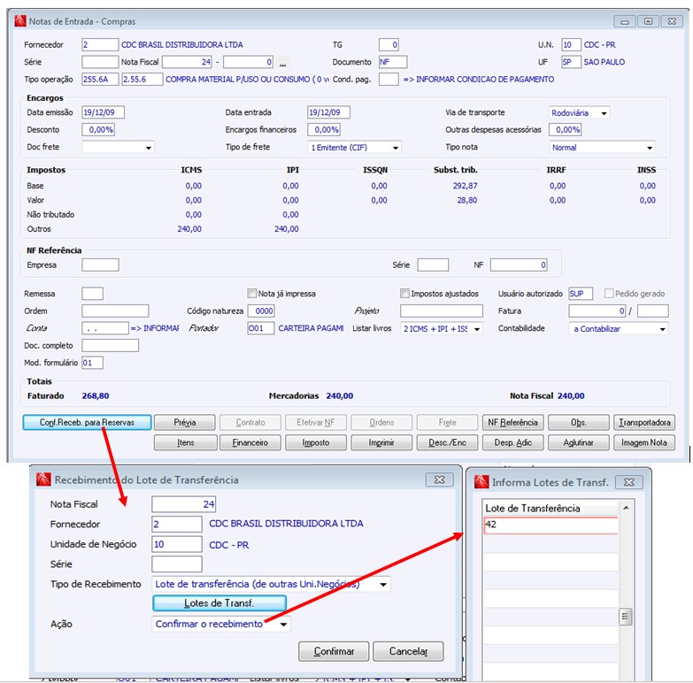Click the lot list scrollbar handle
The image size is (693, 683).
[x=625, y=617]
